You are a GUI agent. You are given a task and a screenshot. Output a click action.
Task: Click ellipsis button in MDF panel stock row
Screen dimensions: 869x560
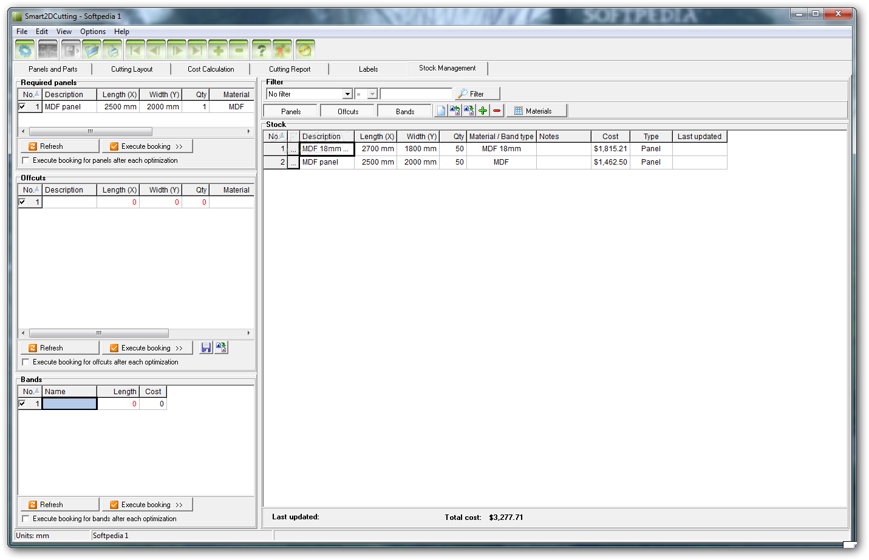coord(293,162)
